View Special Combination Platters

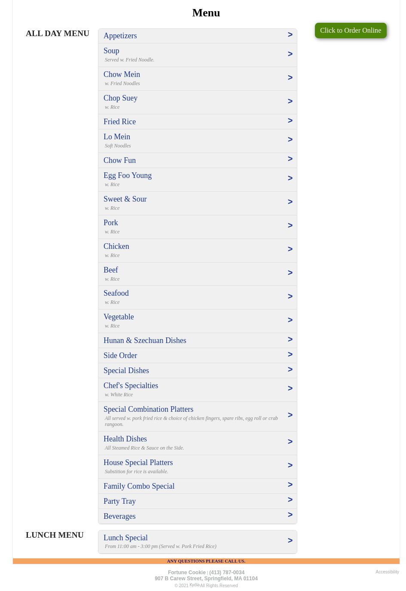tap(148, 409)
